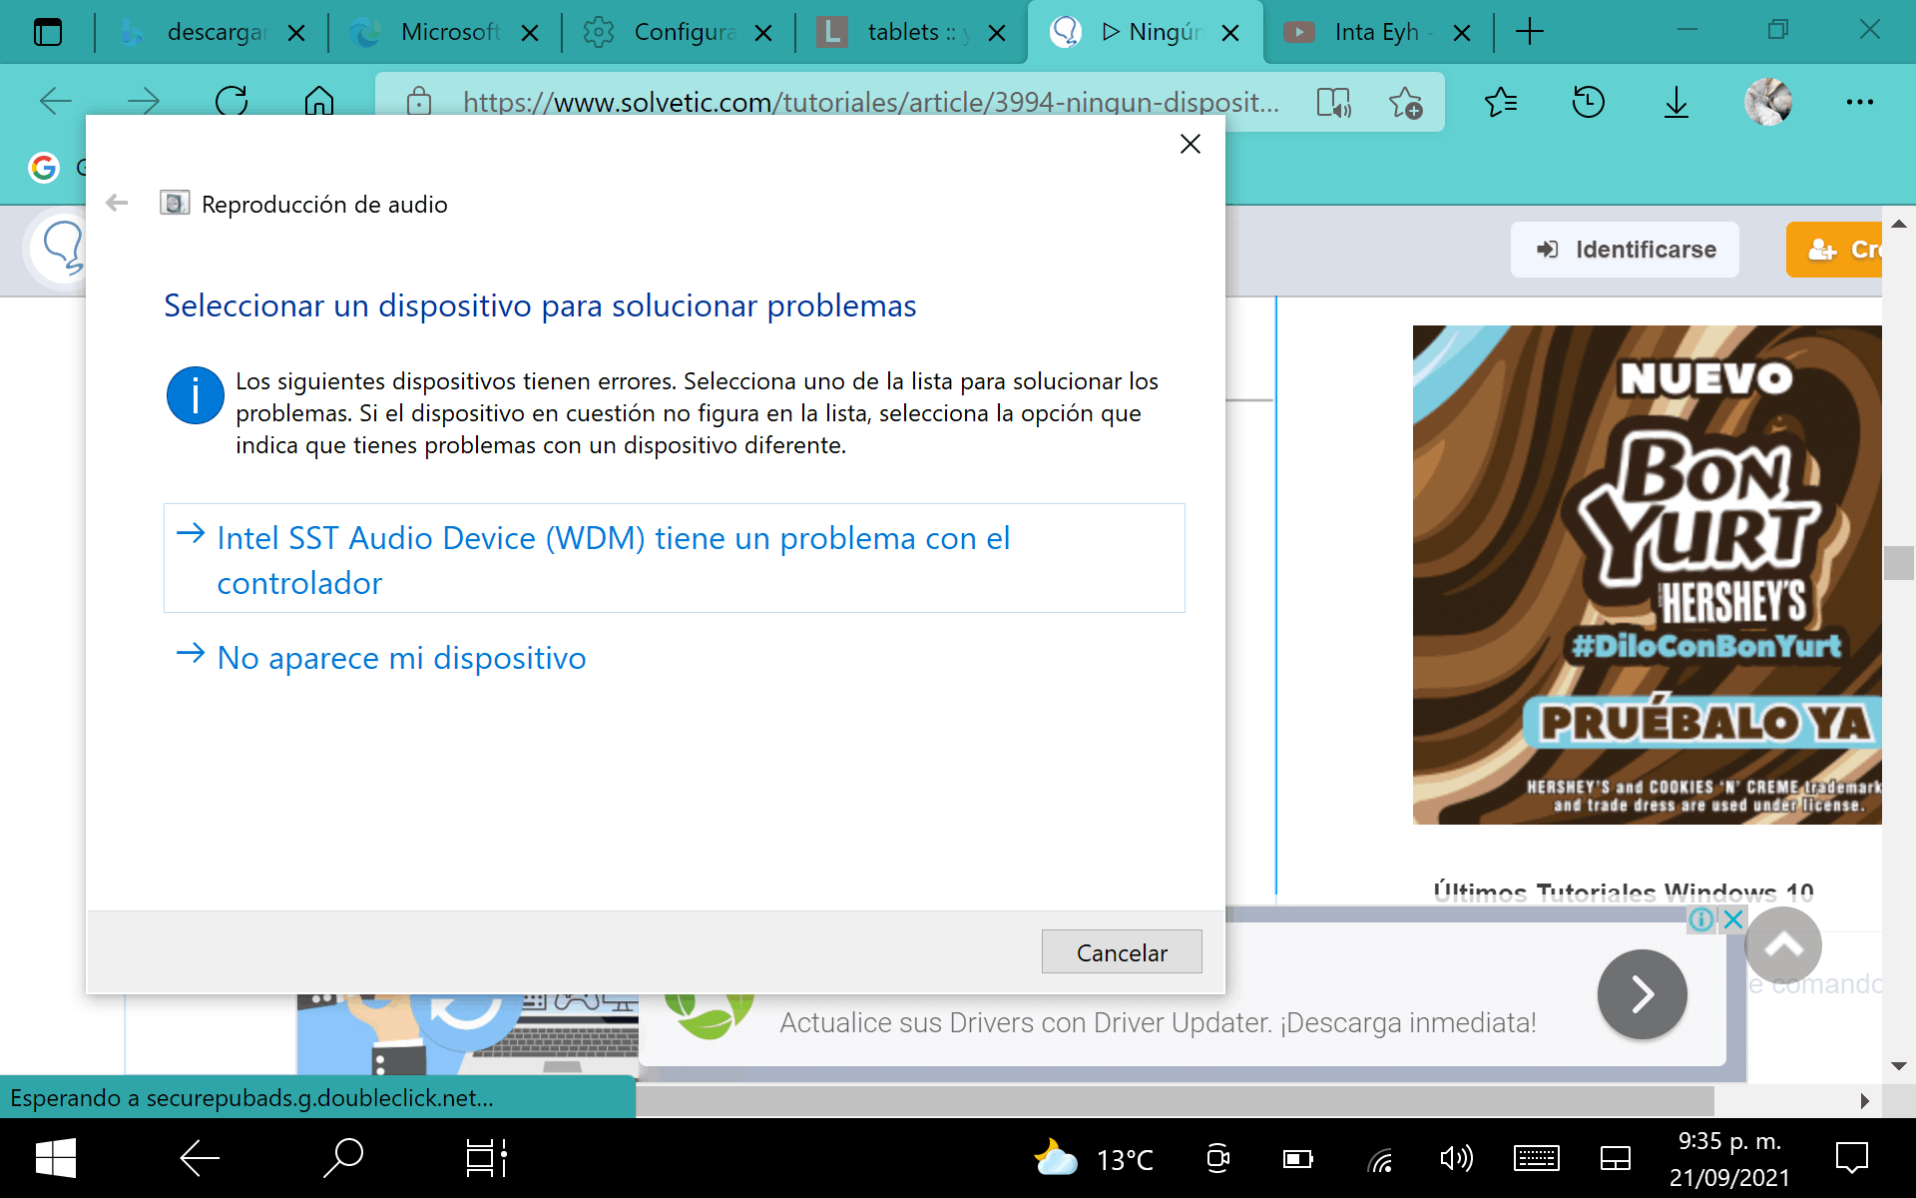Open the favorites list icon
1916x1198 pixels.
pos(1500,102)
